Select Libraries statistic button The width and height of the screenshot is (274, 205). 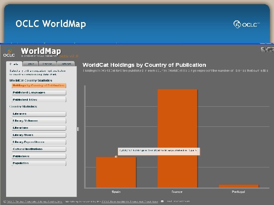click(39, 114)
